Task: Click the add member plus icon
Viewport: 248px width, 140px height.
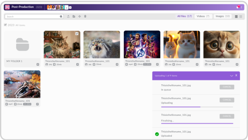Action: pos(70,7)
